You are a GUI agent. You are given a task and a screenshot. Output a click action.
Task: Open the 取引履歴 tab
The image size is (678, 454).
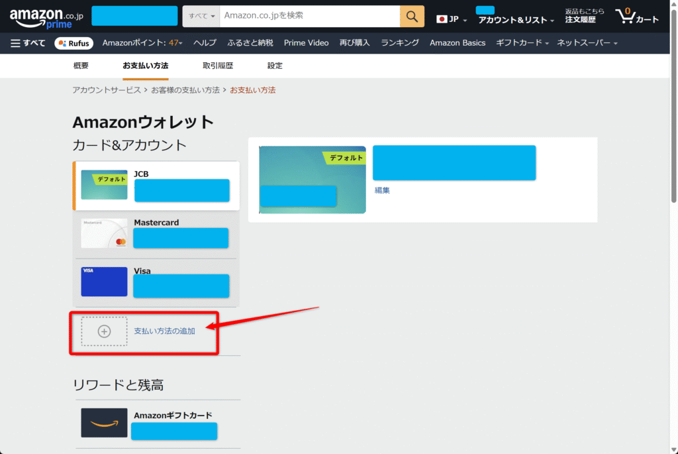tap(218, 66)
